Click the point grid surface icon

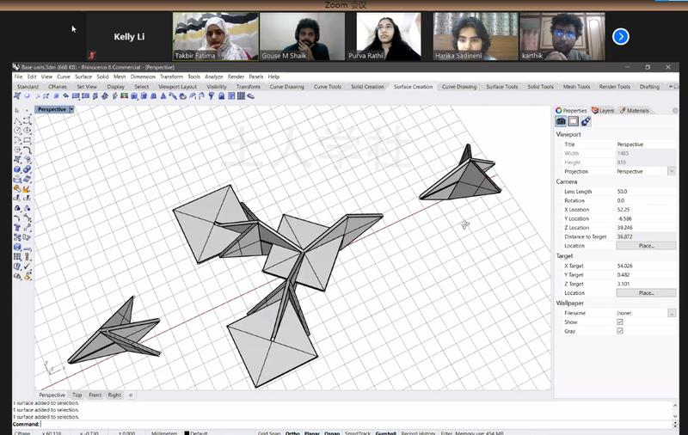coord(241,96)
